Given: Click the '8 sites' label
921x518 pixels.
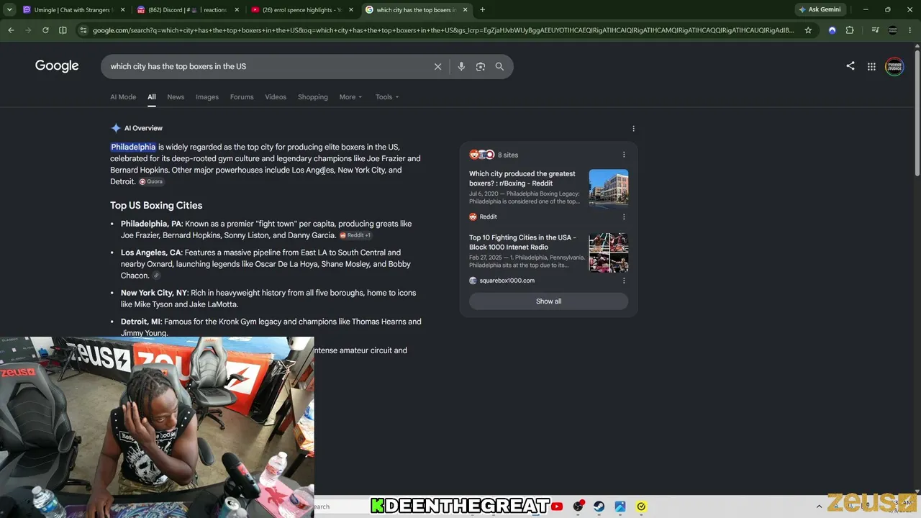Looking at the screenshot, I should tap(508, 155).
